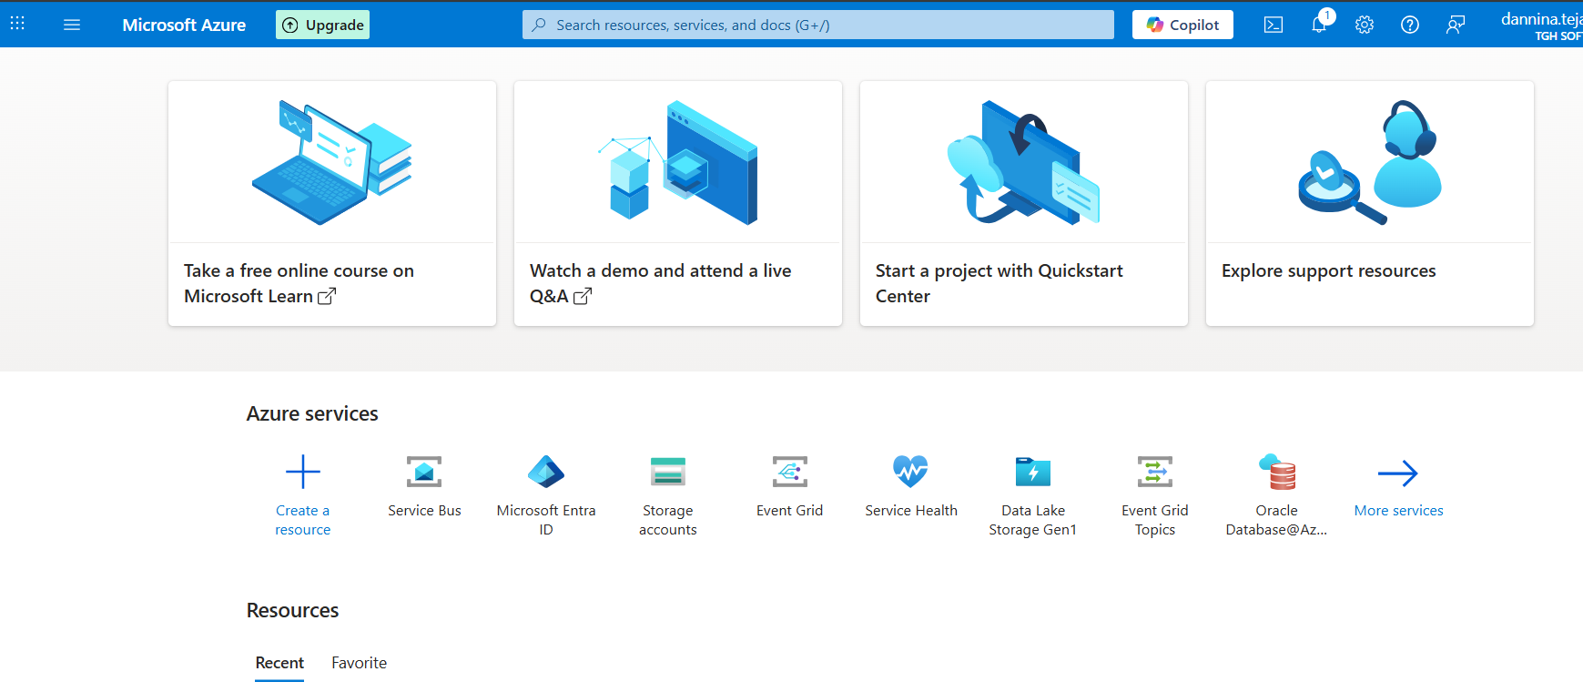
Task: Open Explore support resources card
Action: pos(1370,203)
